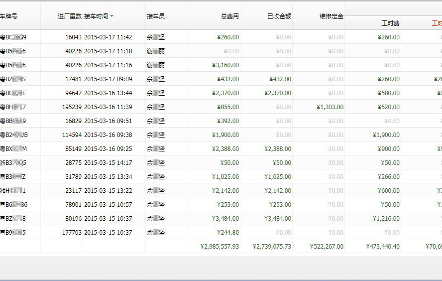Click the 接车员 column header
This screenshot has width=442, height=281.
tap(155, 16)
